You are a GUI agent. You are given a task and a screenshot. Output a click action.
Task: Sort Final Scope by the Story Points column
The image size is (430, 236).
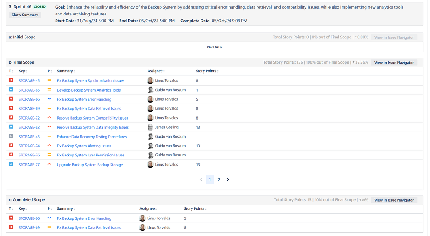[207, 71]
